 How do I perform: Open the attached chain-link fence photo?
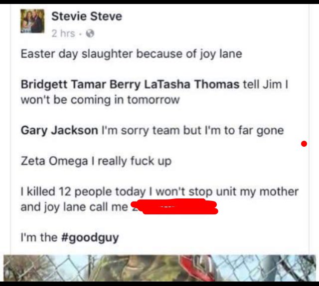(x=160, y=268)
